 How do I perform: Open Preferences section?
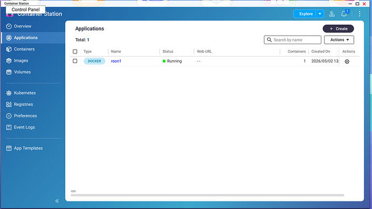pos(25,116)
